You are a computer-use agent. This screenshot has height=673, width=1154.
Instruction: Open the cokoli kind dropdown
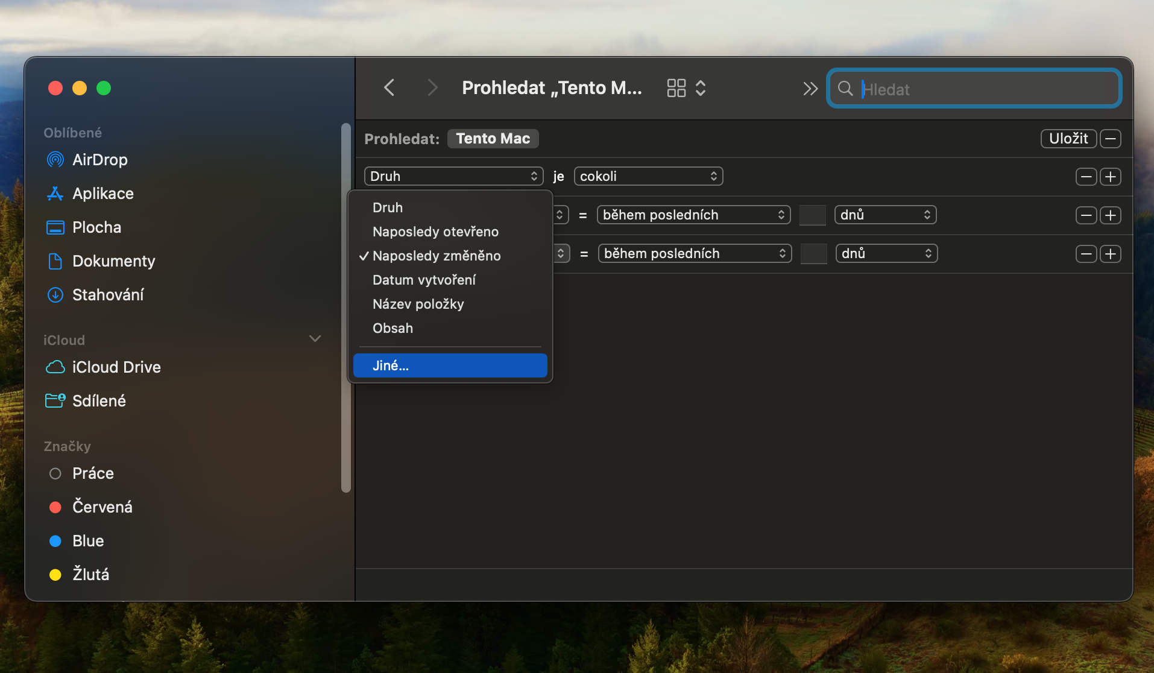coord(649,176)
